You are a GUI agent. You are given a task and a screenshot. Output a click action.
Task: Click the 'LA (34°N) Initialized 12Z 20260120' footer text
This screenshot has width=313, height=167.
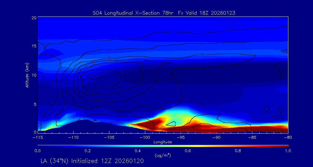[x=92, y=161]
